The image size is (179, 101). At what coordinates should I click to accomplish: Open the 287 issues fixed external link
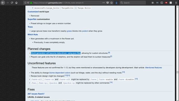pos(36,94)
